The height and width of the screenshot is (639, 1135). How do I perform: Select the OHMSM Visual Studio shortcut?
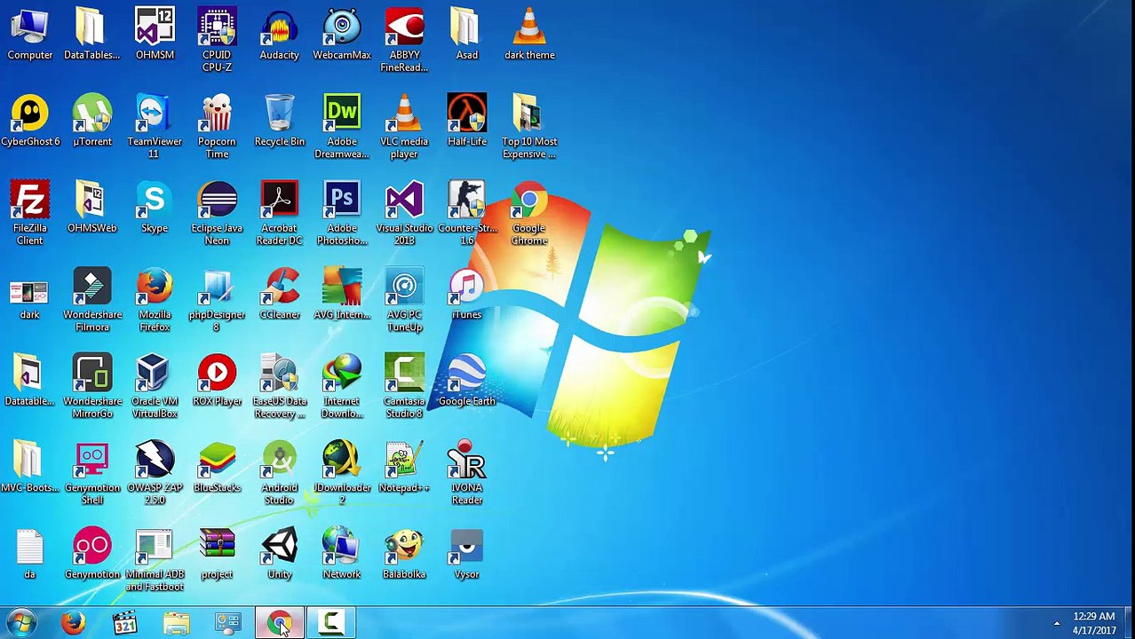click(155, 35)
